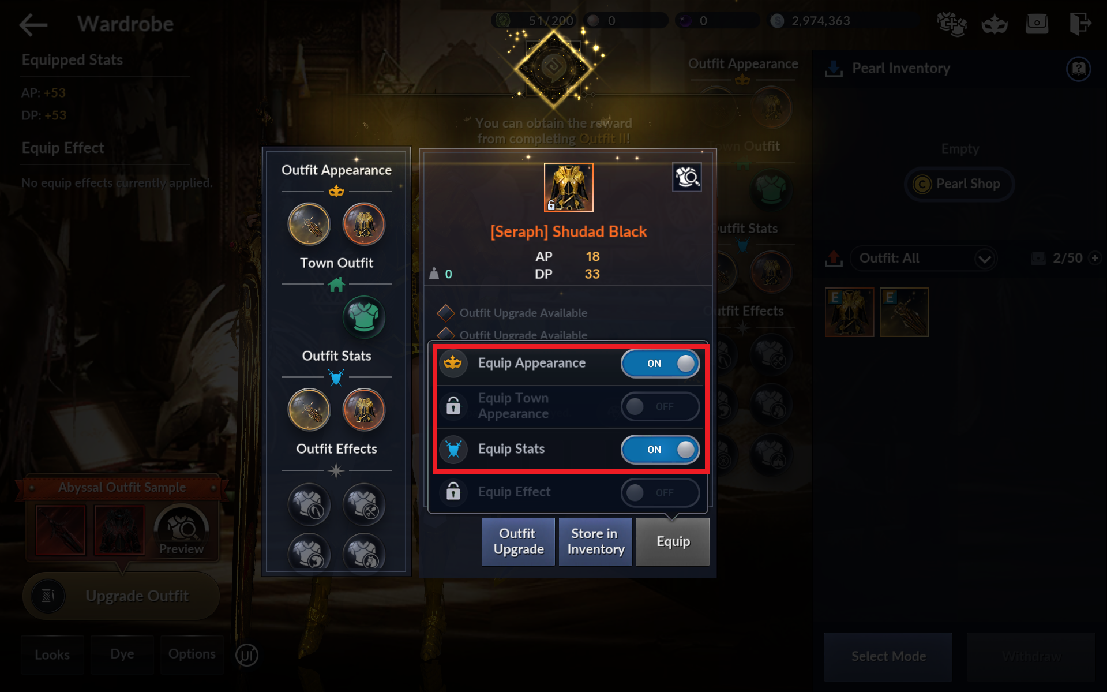Open the Pearl Shop

pyautogui.click(x=958, y=184)
